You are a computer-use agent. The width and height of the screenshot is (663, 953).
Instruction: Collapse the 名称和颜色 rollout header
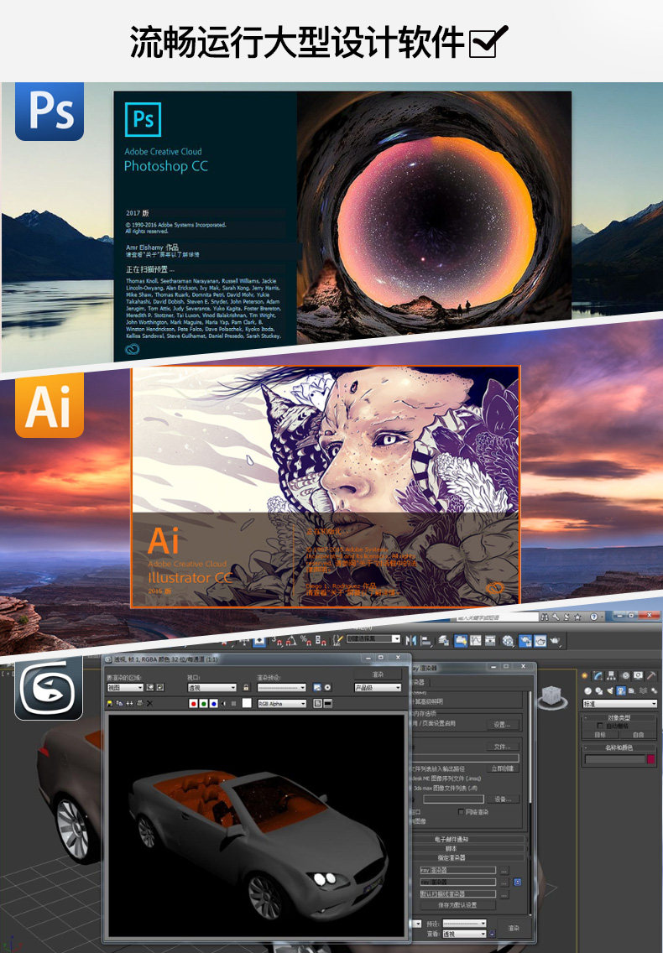coord(619,747)
